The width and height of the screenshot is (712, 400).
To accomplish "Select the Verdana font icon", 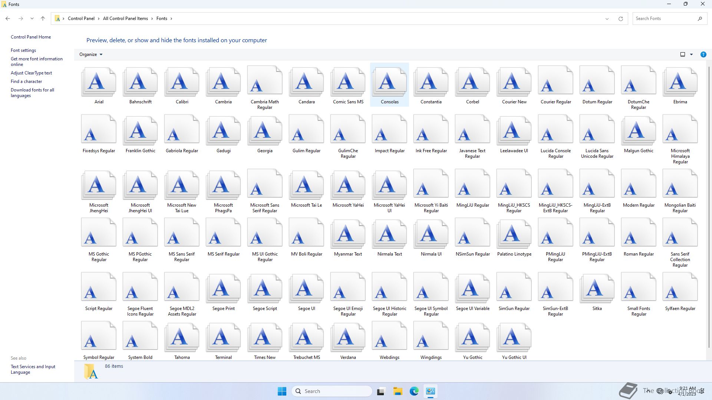I will point(348,337).
